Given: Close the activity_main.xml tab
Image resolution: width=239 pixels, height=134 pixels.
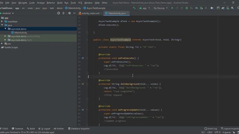Looking at the screenshot, I should 101,13.
